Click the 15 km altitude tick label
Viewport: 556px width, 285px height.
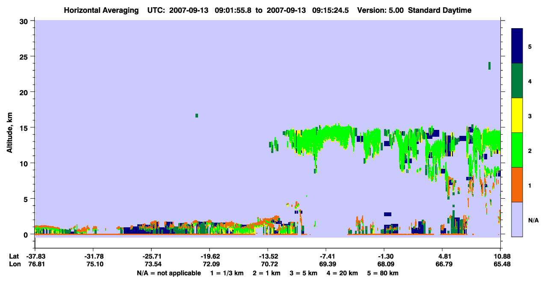pyautogui.click(x=25, y=128)
